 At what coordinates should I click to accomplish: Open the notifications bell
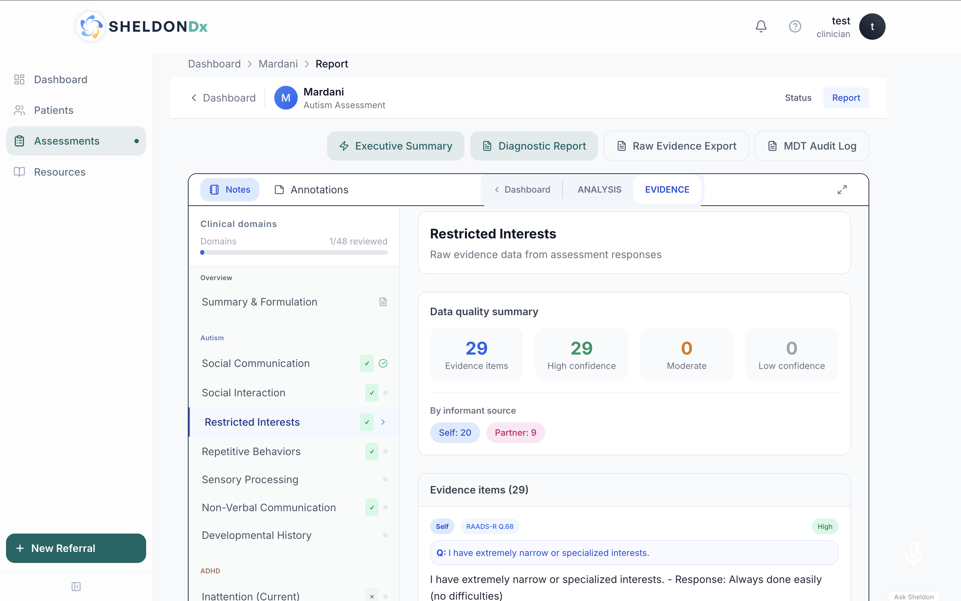click(x=761, y=26)
